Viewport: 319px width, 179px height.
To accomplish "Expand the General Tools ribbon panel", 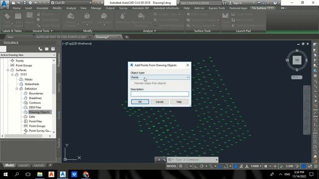I will [x=42, y=31].
